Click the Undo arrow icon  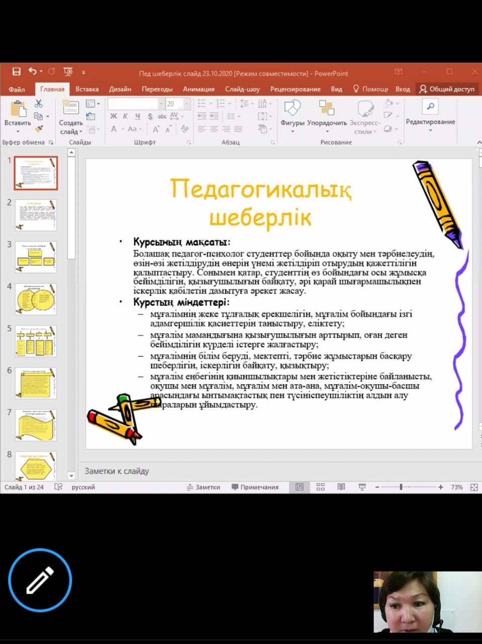click(x=33, y=72)
